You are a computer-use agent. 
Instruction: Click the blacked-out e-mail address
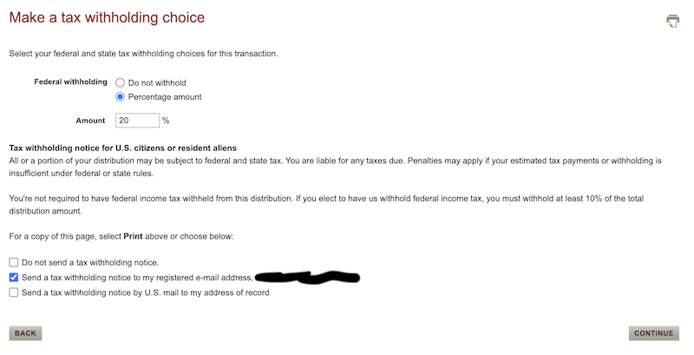click(x=308, y=278)
